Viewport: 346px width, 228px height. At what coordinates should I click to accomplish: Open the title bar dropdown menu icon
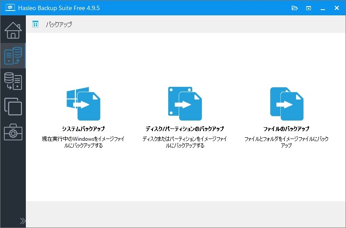pyautogui.click(x=308, y=8)
